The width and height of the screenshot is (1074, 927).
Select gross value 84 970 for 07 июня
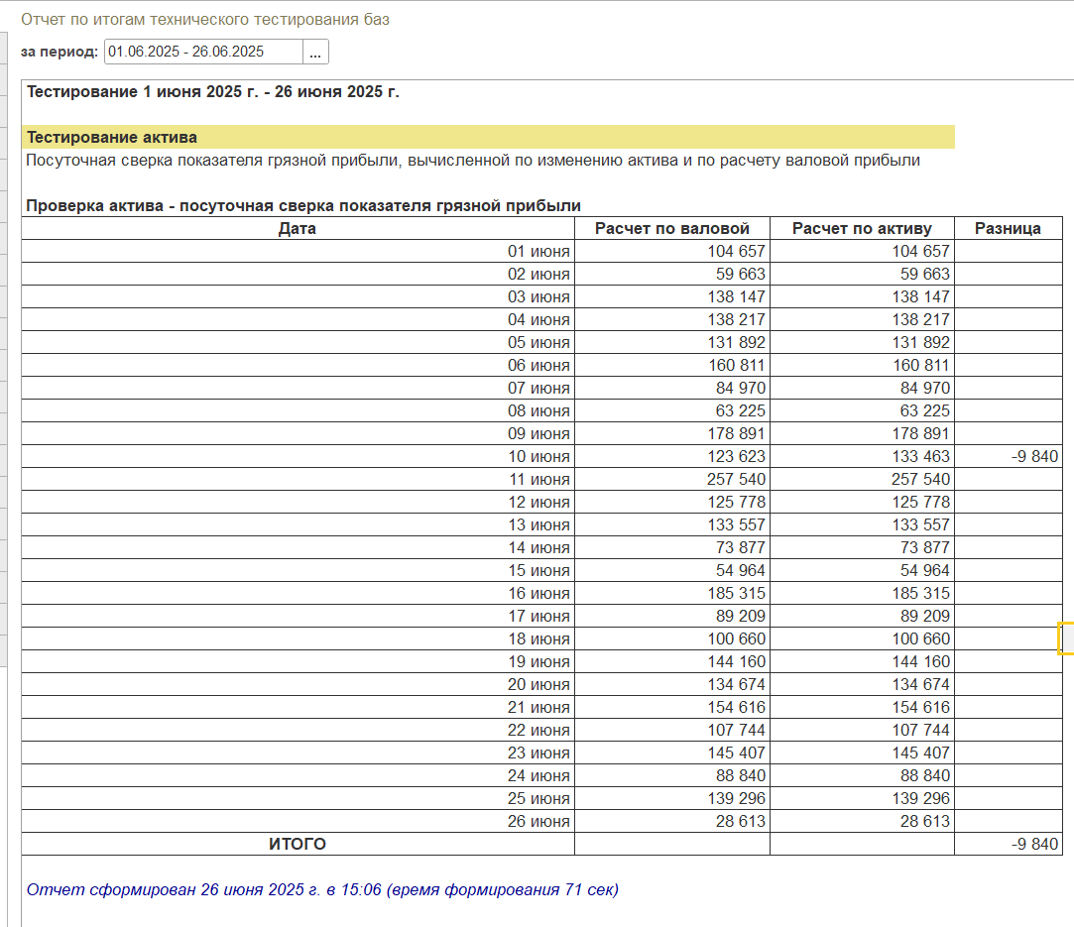pyautogui.click(x=672, y=389)
